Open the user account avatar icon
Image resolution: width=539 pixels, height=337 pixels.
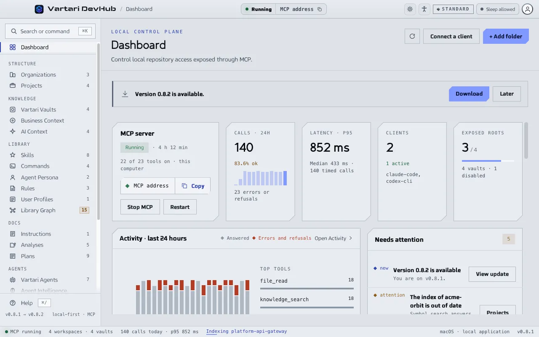[x=528, y=9]
